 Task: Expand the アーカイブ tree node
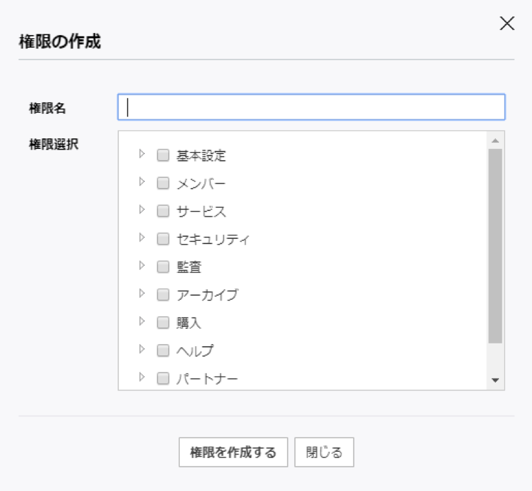[141, 293]
